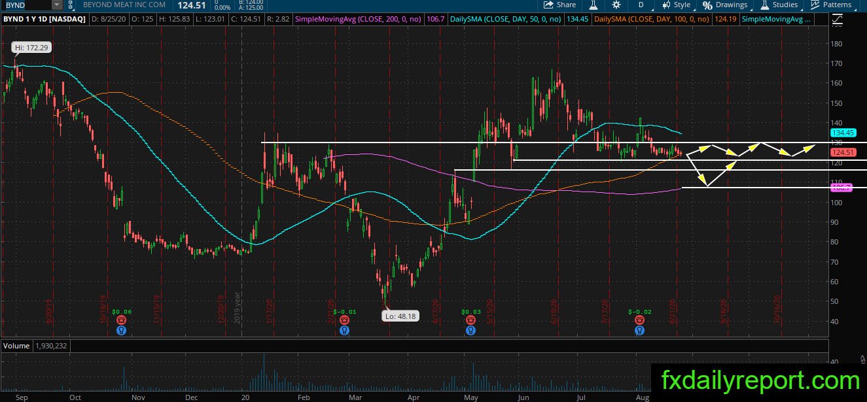Click the Aug label on time axis

[643, 396]
